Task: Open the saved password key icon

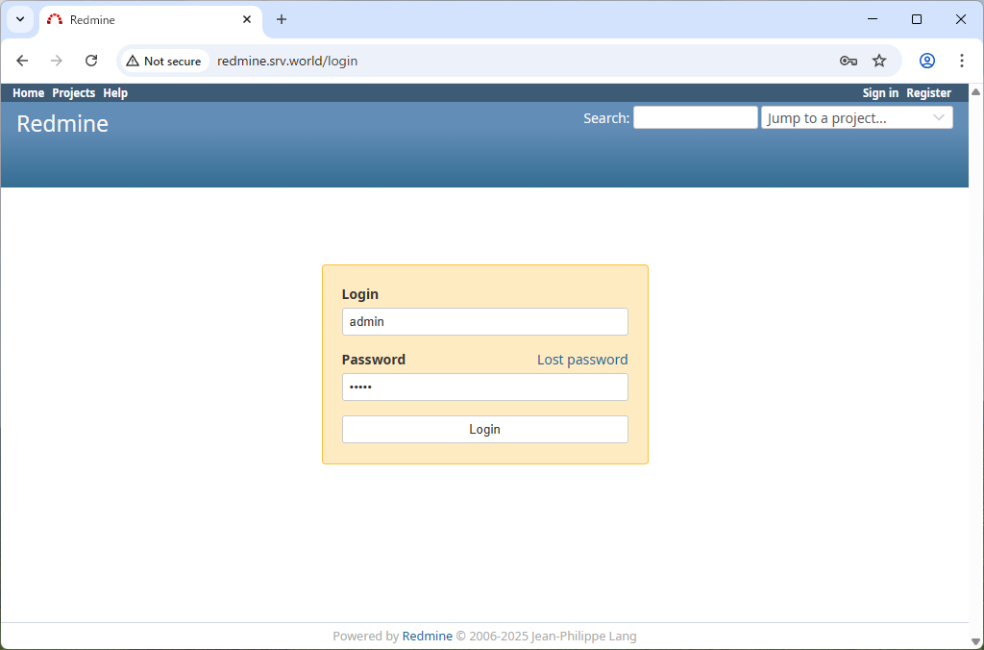Action: [x=848, y=61]
